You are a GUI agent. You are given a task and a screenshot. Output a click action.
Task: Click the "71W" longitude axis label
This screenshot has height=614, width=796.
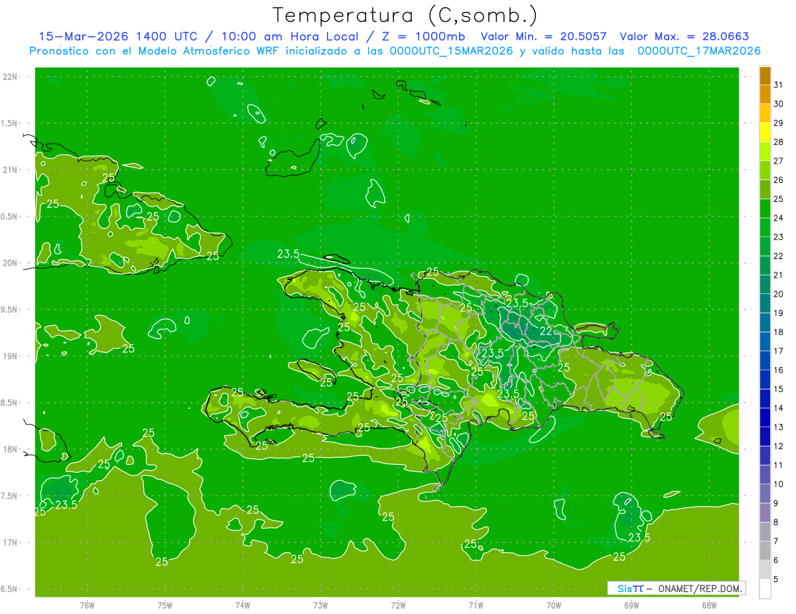pyautogui.click(x=476, y=605)
